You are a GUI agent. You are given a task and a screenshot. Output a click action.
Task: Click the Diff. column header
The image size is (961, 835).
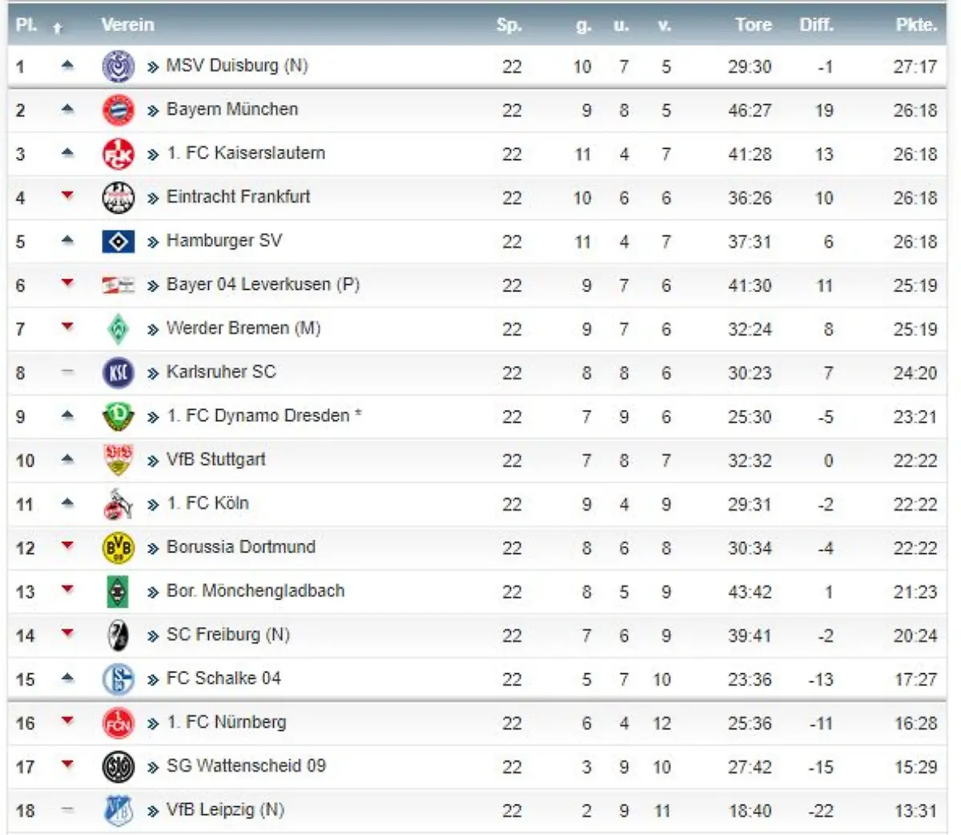click(816, 25)
